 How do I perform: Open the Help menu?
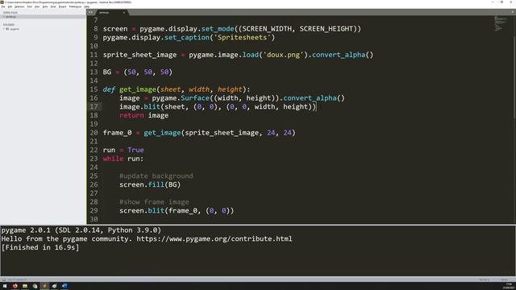[87, 6]
